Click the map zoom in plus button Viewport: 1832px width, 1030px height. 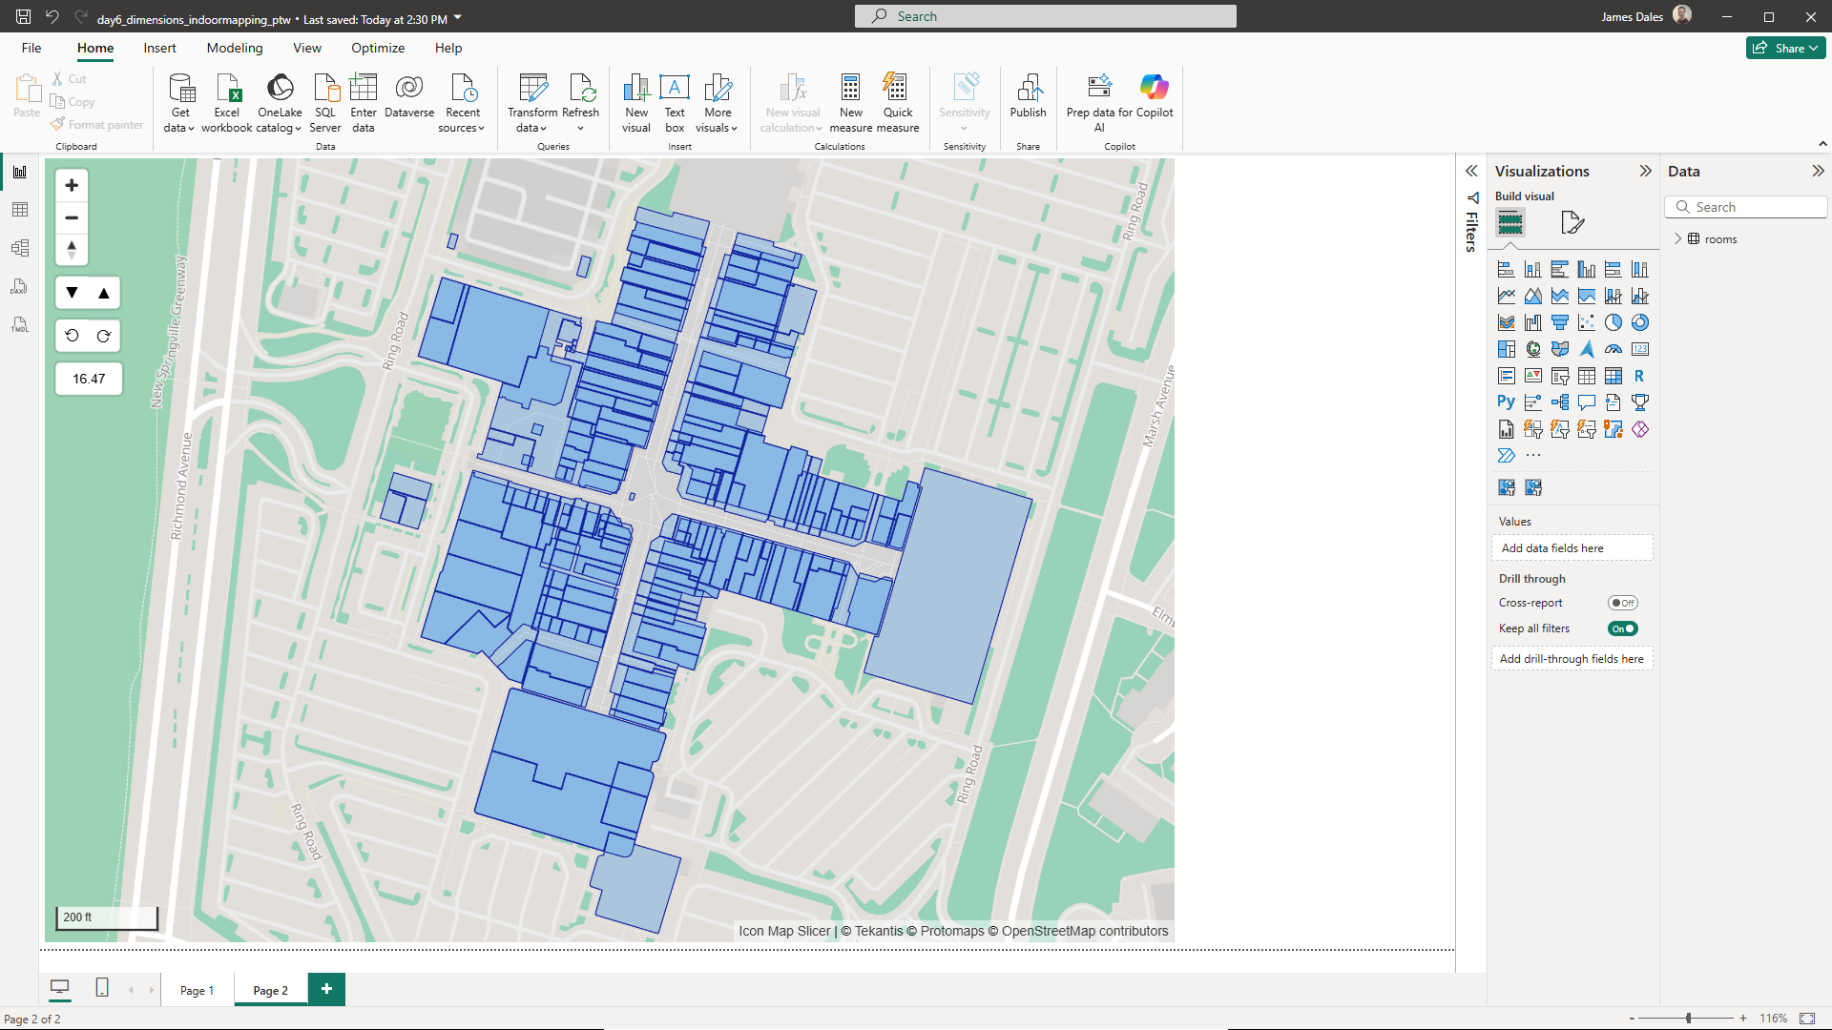[72, 185]
